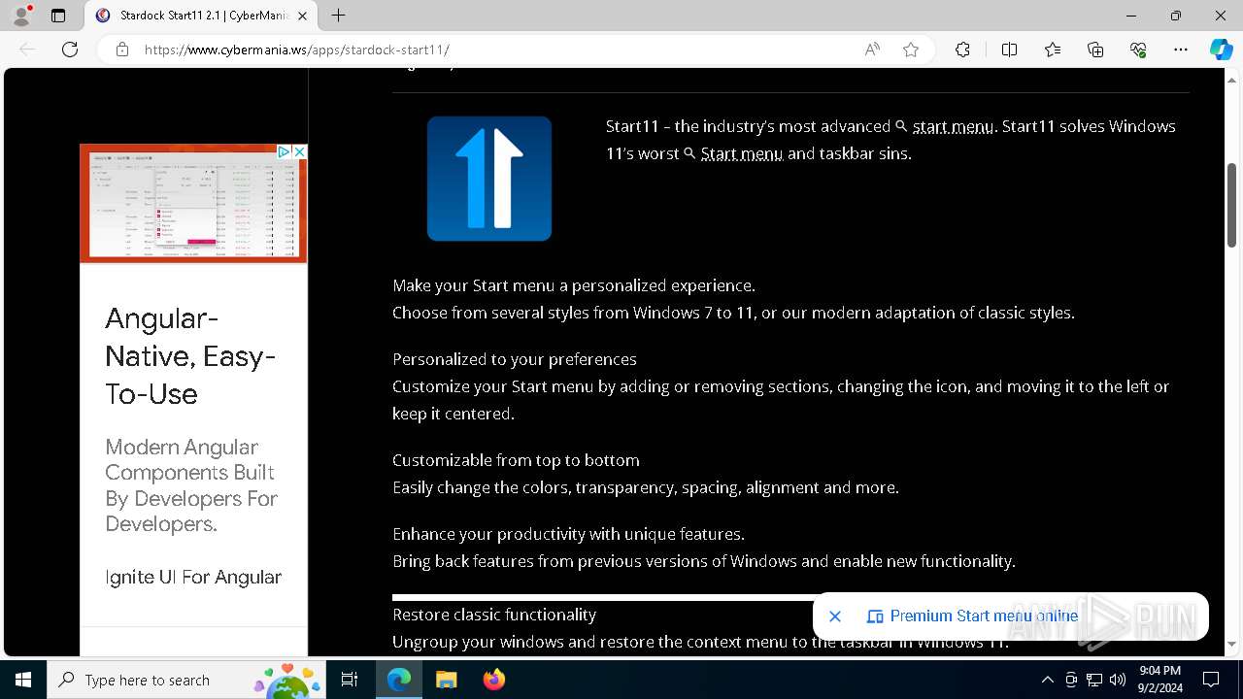The height and width of the screenshot is (699, 1243).
Task: Close the Stardock Start11 tab
Action: click(x=303, y=16)
